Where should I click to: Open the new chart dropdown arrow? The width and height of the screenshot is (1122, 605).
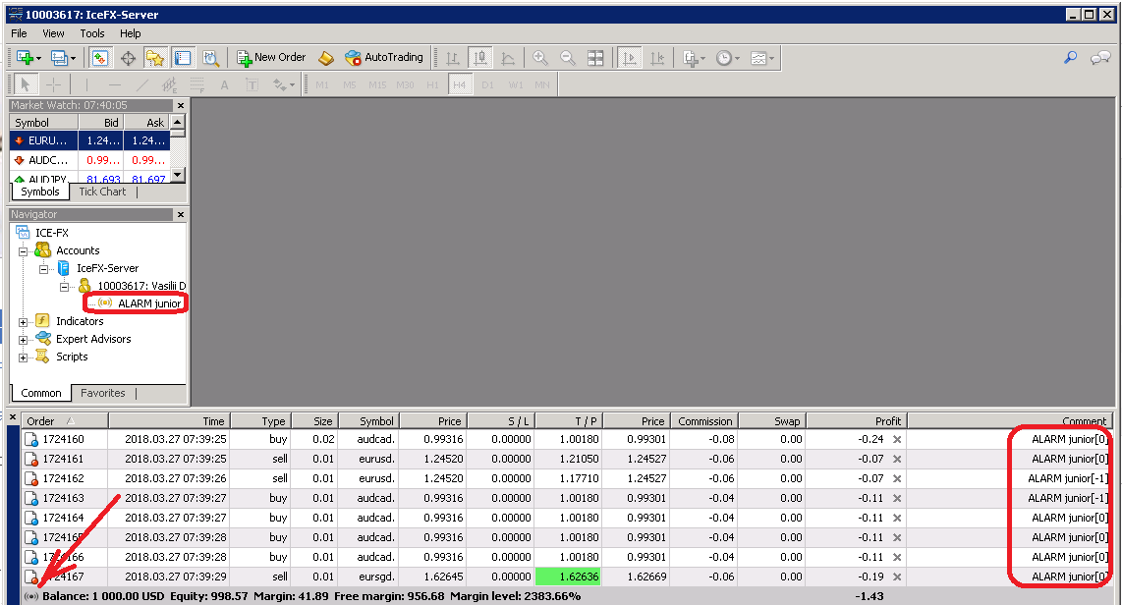pyautogui.click(x=38, y=59)
